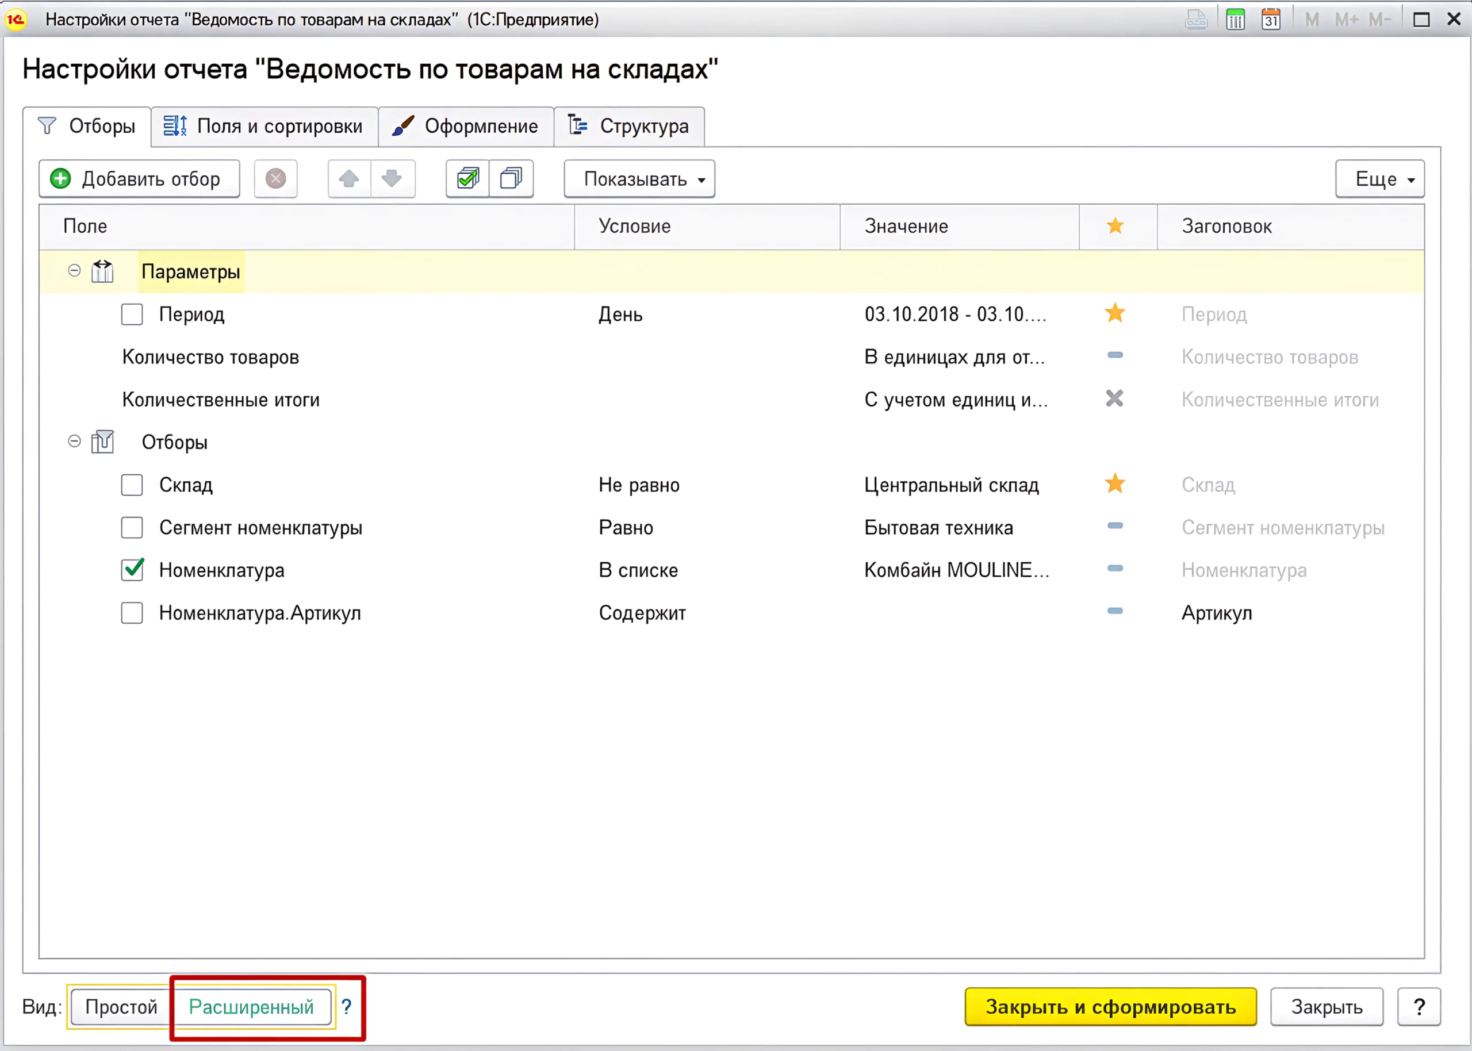
Task: Collapse the Параметры tree group
Action: [74, 271]
